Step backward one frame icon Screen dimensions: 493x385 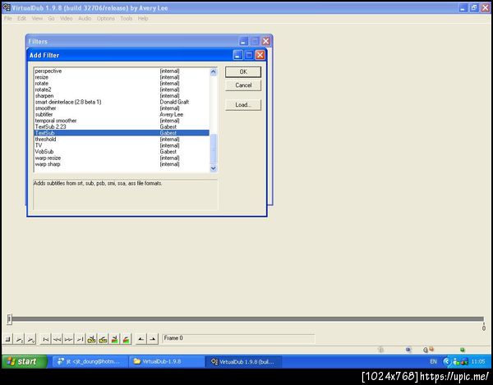coord(58,339)
